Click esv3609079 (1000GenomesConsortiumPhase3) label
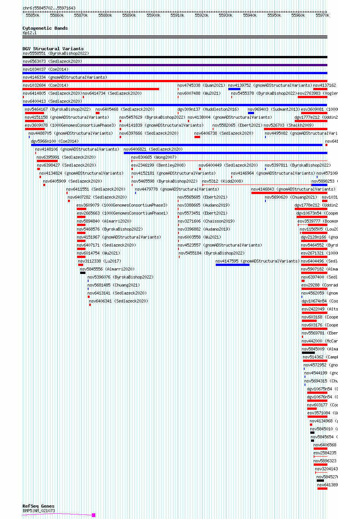The width and height of the screenshot is (338, 519). click(x=123, y=205)
